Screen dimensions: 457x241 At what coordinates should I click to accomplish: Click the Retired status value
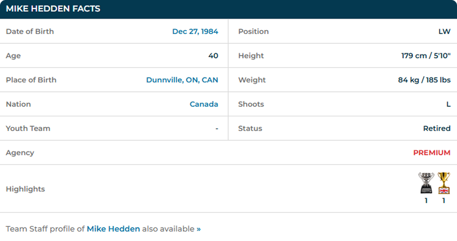[x=436, y=129]
